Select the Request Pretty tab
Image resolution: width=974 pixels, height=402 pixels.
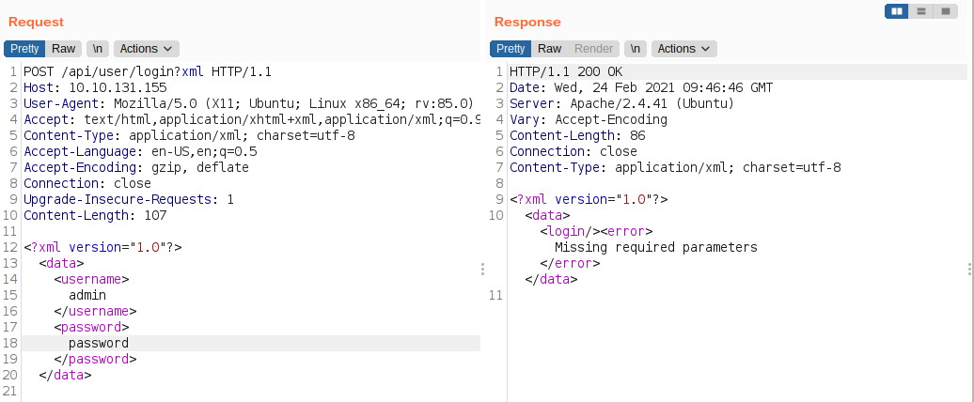[24, 49]
